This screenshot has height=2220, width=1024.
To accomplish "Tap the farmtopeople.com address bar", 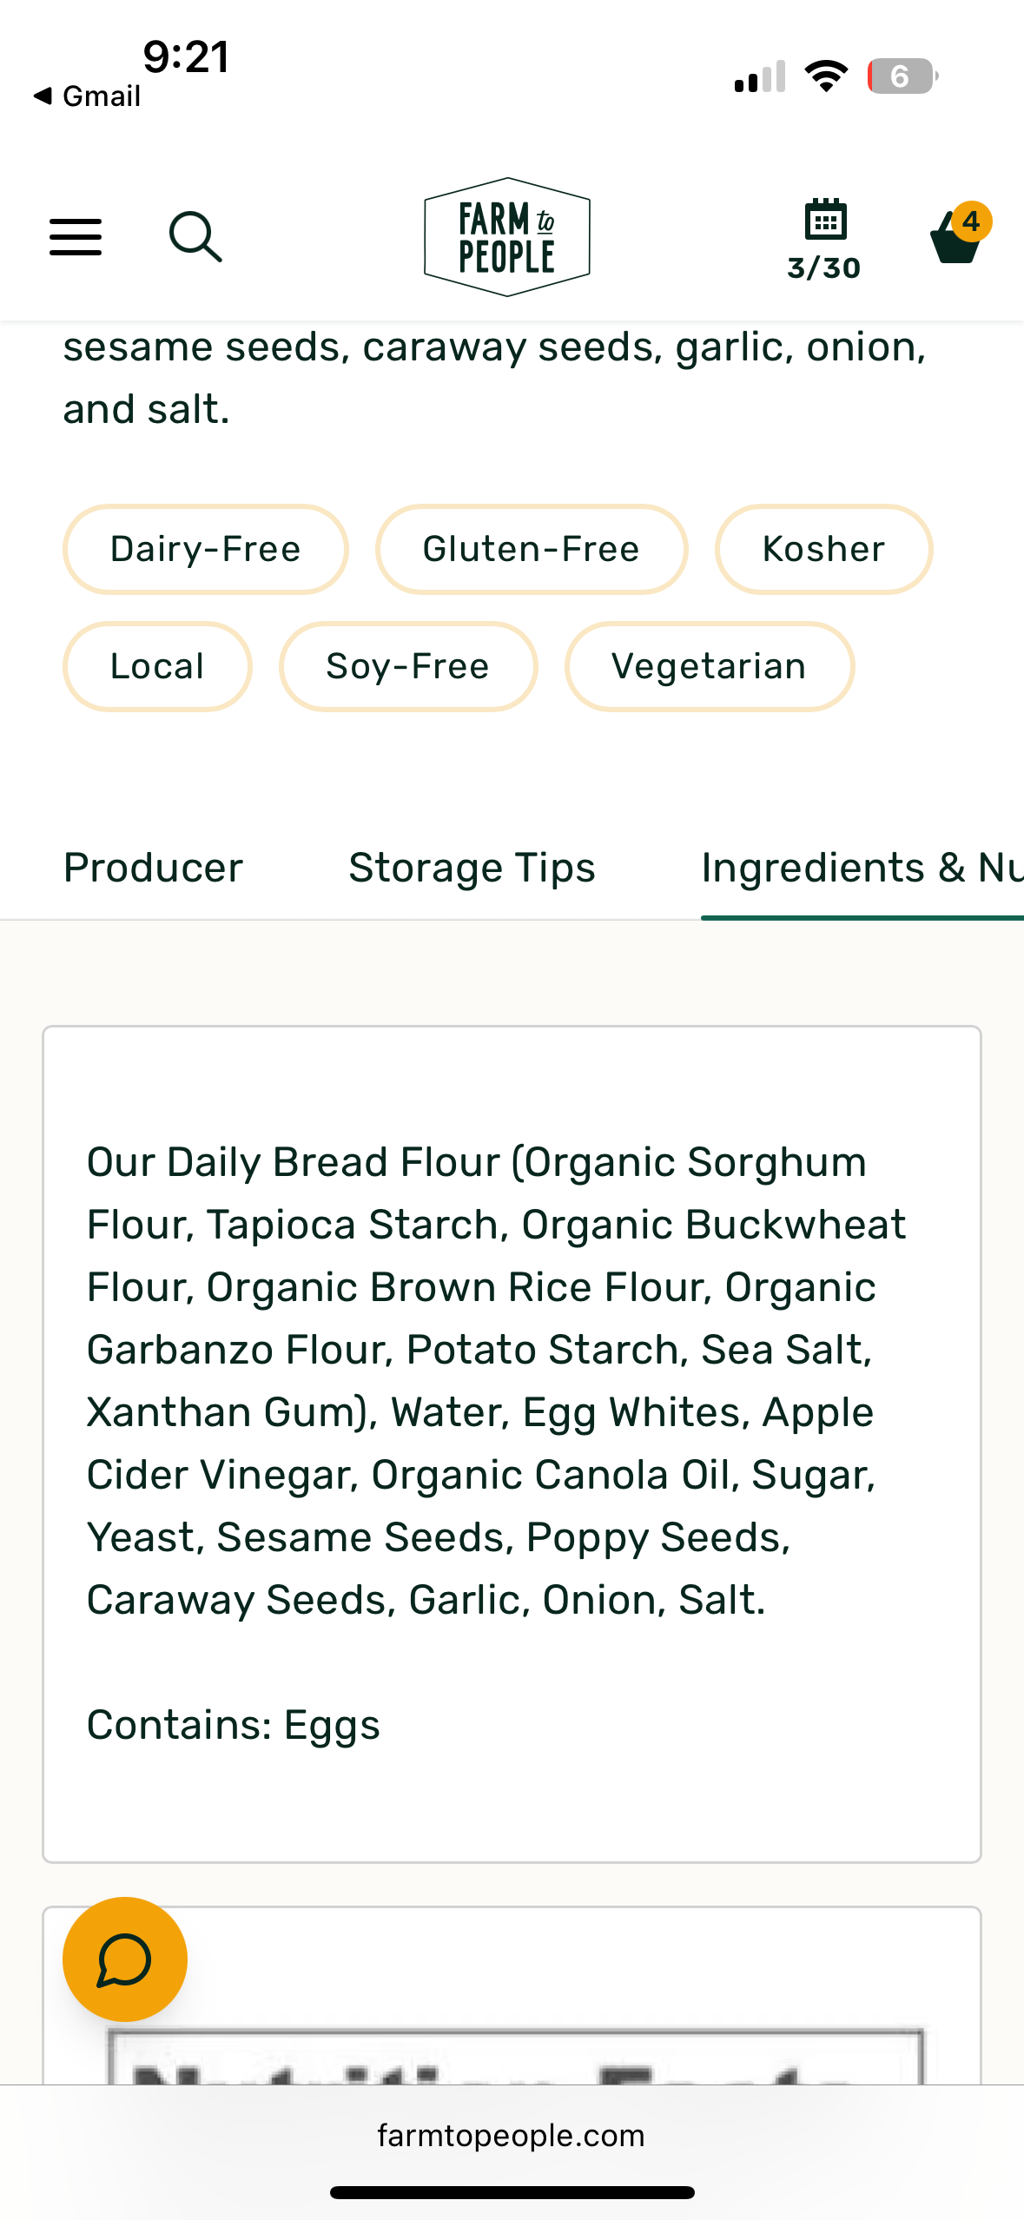I will pos(512,2135).
